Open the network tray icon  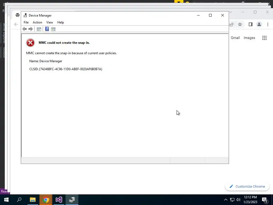(x=232, y=200)
